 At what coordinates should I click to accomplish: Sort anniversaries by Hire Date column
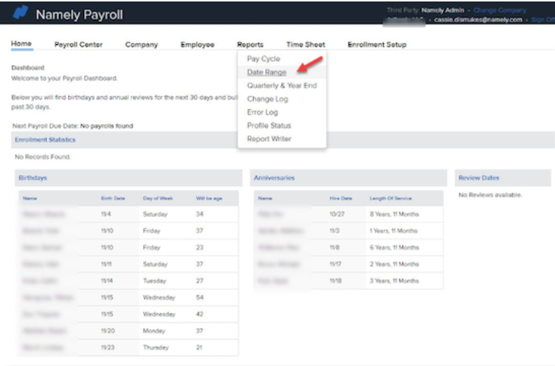(341, 198)
